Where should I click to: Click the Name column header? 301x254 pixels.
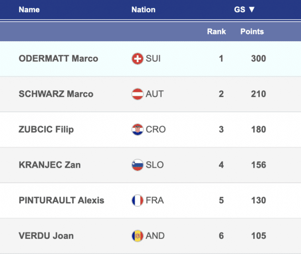(x=29, y=10)
